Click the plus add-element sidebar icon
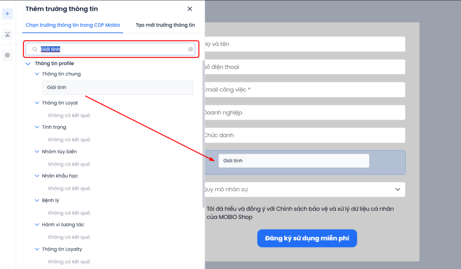Image resolution: width=461 pixels, height=269 pixels. pyautogui.click(x=7, y=13)
